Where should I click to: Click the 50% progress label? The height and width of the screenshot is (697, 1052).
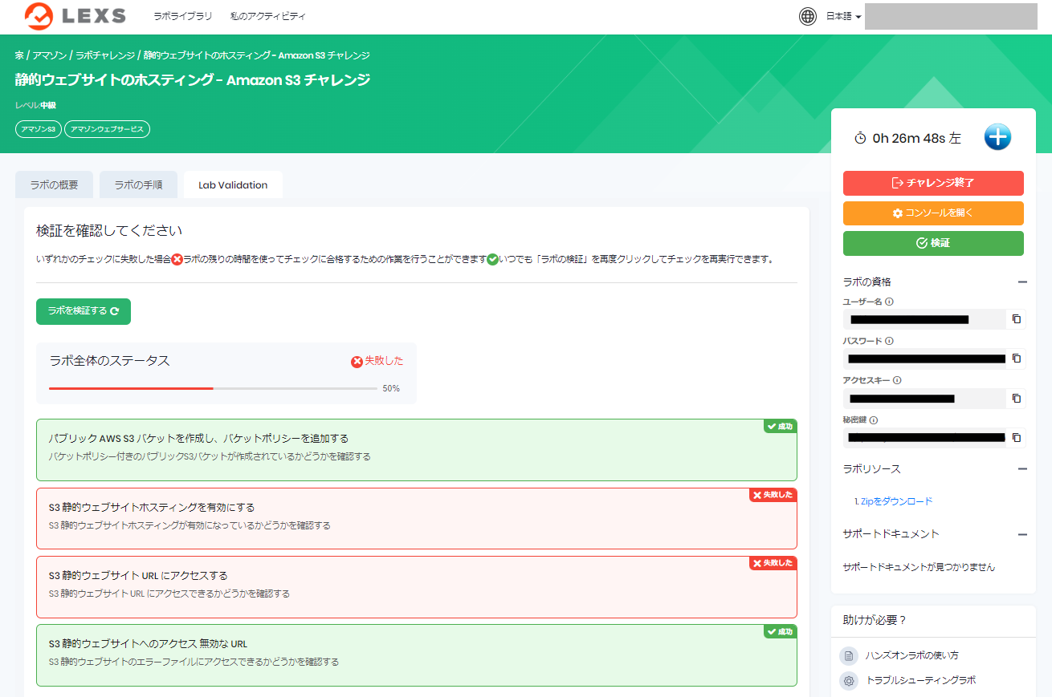tap(391, 388)
